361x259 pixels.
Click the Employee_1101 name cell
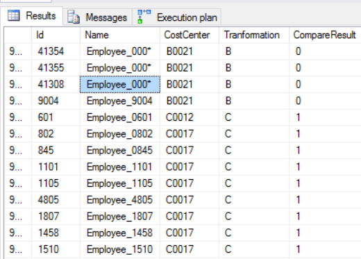click(120, 167)
